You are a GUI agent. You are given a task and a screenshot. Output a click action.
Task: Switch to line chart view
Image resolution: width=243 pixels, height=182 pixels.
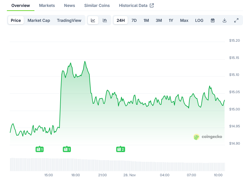click(93, 20)
